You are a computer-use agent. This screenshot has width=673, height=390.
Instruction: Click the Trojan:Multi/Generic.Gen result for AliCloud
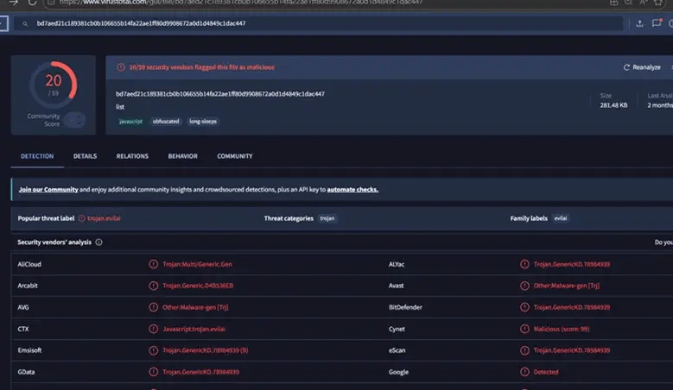198,264
